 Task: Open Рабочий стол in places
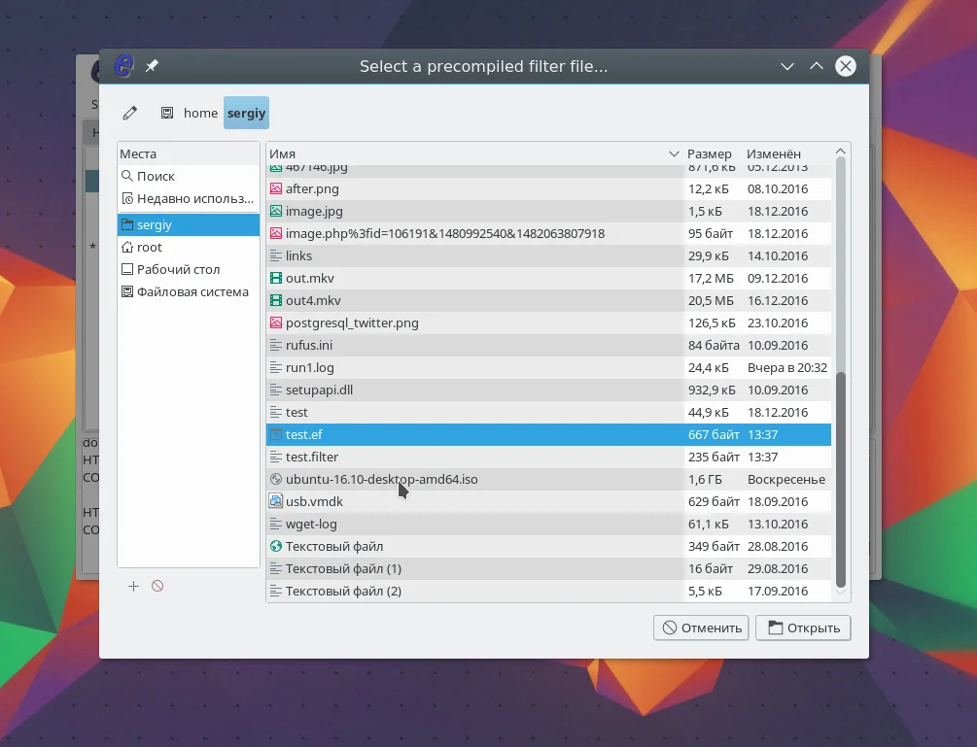click(178, 269)
